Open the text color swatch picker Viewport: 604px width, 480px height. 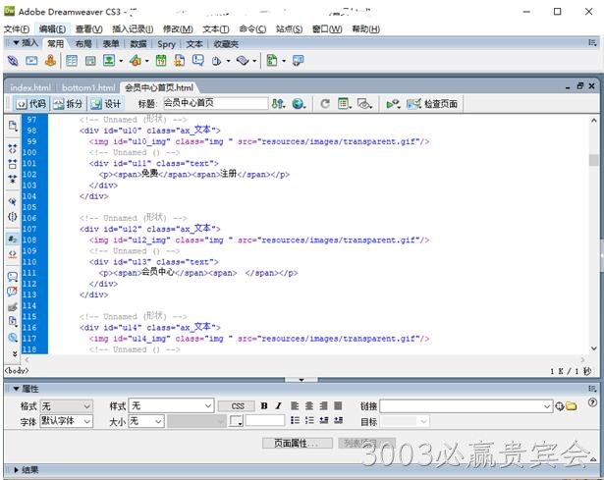[236, 421]
